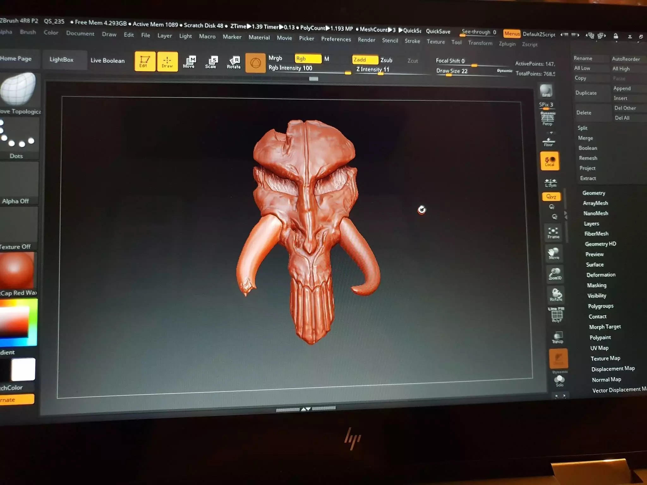This screenshot has width=647, height=485.
Task: Toggle Transp transparency icon
Action: coord(558,338)
